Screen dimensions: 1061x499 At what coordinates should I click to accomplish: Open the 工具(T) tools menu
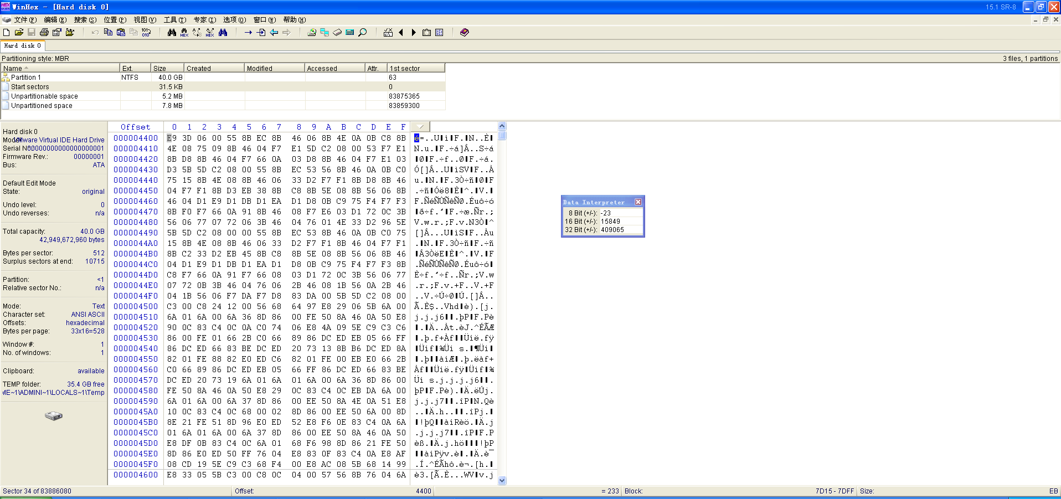[174, 20]
